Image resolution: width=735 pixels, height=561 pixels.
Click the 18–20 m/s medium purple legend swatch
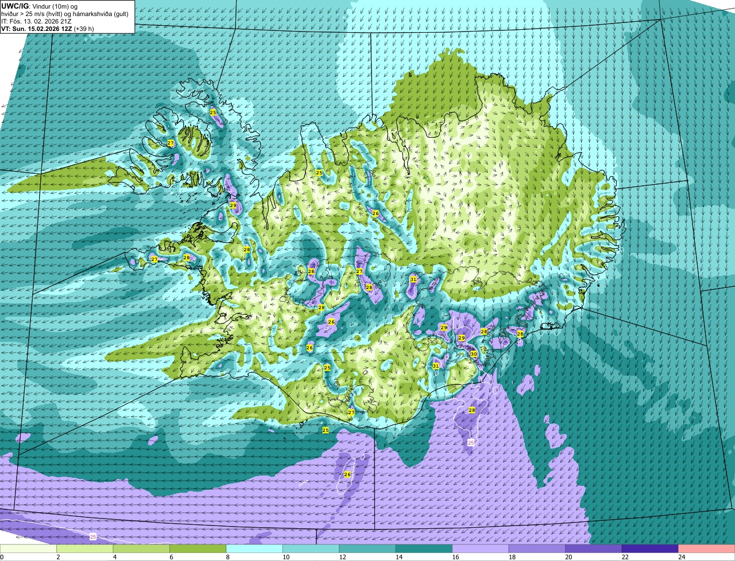[537, 548]
